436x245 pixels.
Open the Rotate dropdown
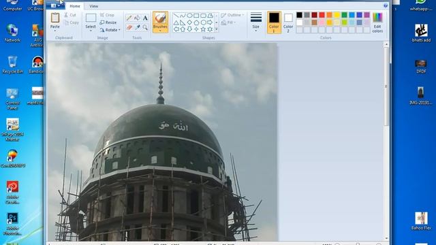pyautogui.click(x=110, y=30)
